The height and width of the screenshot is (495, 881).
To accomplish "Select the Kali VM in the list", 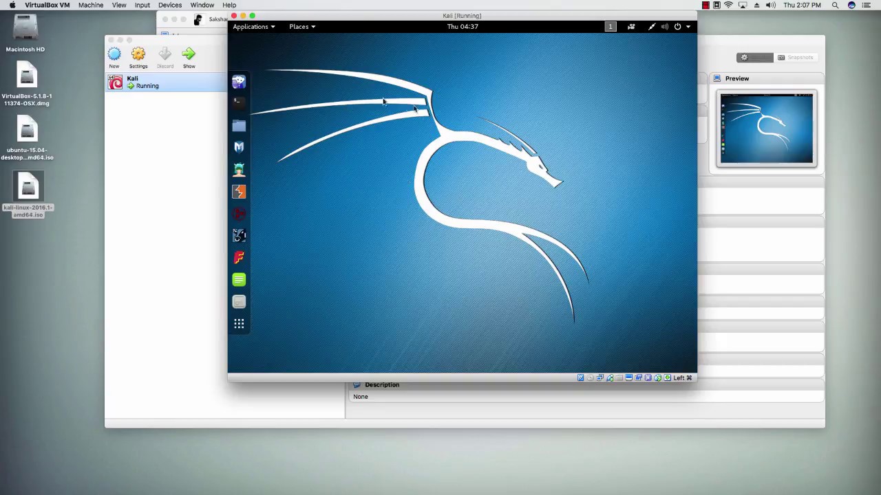I will pyautogui.click(x=167, y=82).
